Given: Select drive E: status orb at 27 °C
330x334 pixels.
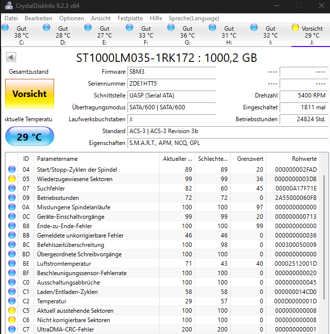Looking at the screenshot, I should click(x=88, y=28).
